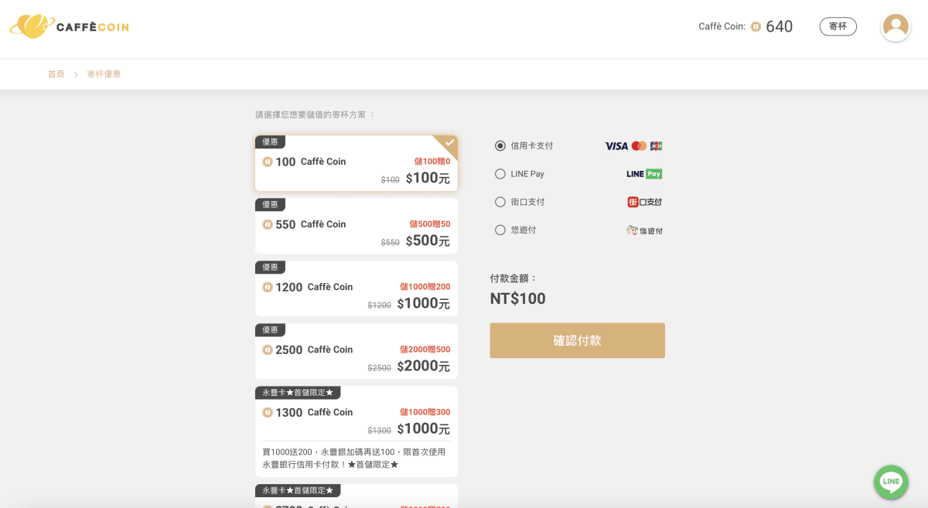928x508 pixels.
Task: Choose the 550 Caffè Coin plan
Action: click(357, 226)
